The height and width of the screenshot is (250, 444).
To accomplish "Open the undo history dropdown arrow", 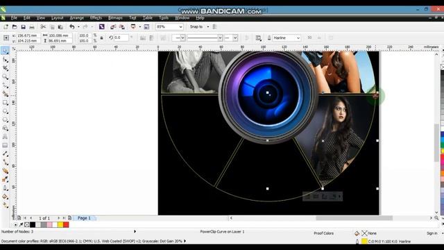I will coord(78,26).
